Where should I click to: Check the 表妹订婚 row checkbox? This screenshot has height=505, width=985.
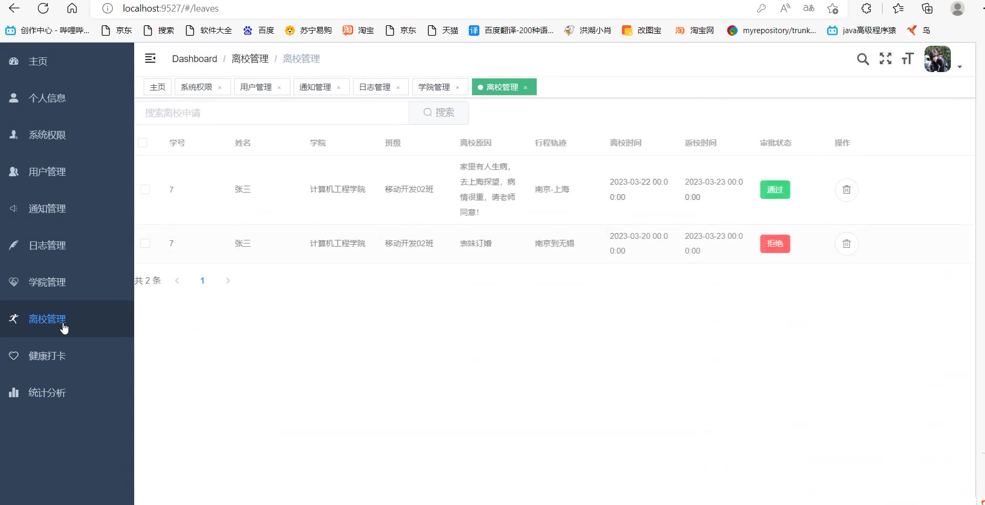[x=145, y=243]
